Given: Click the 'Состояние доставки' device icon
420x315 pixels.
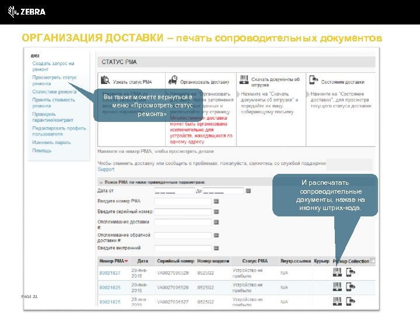Looking at the screenshot, I should point(313,80).
